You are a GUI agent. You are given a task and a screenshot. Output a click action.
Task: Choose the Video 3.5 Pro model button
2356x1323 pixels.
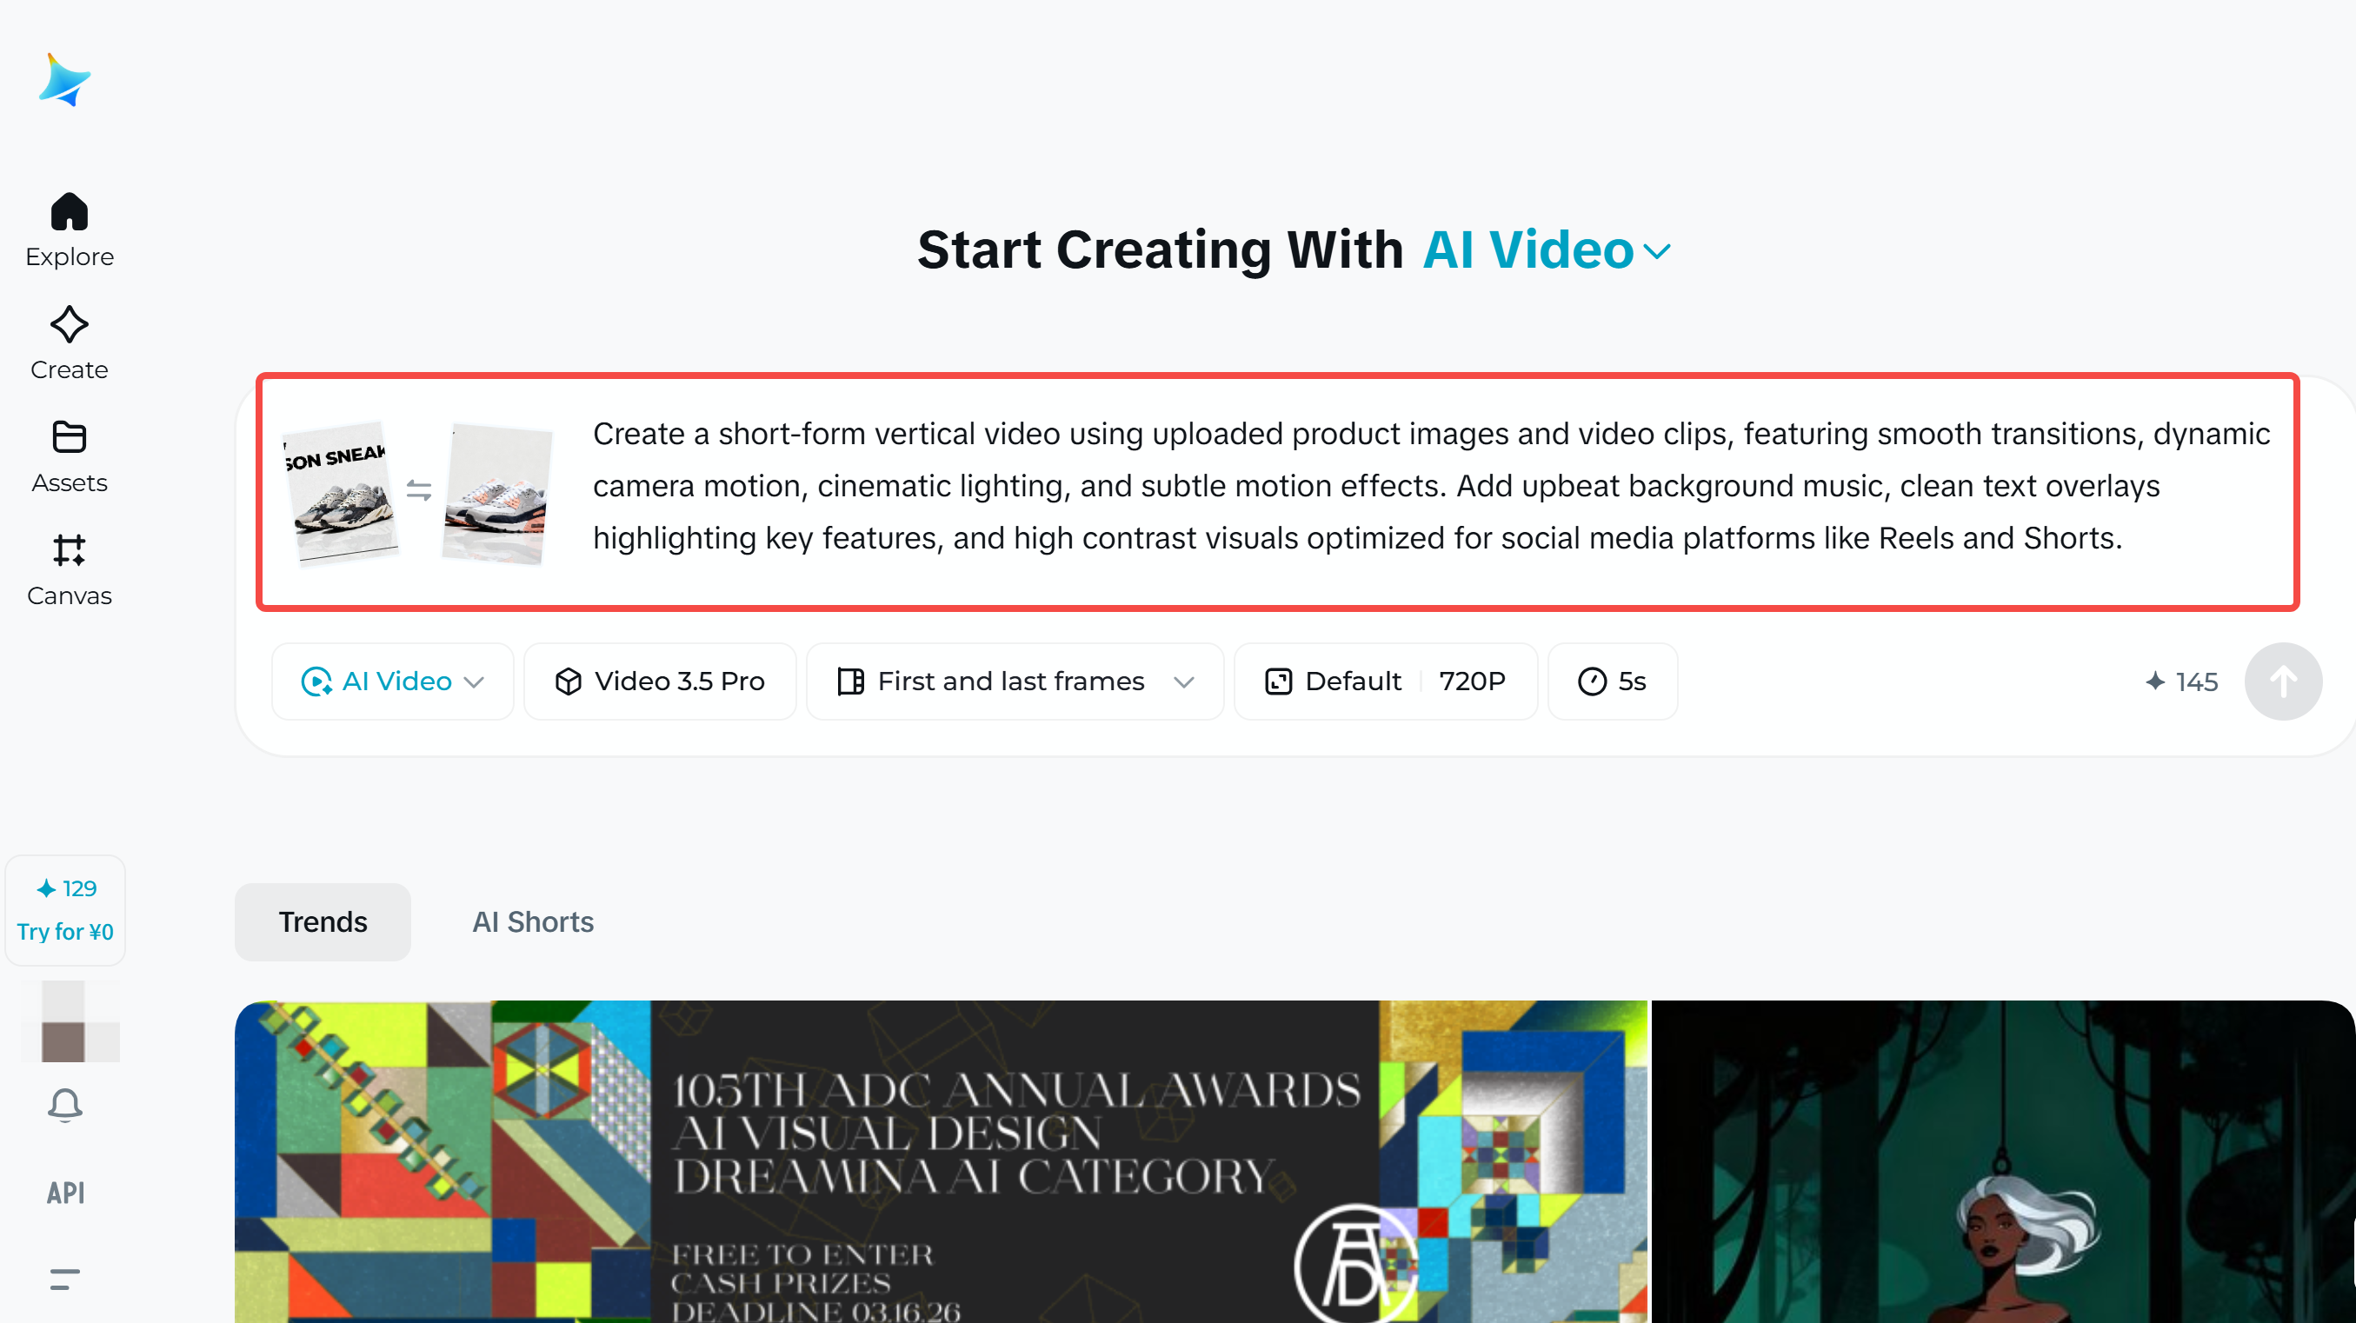tap(660, 681)
